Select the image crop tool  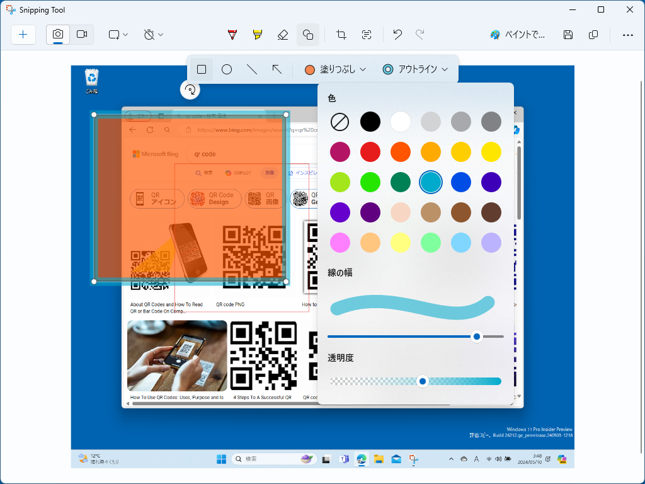[341, 35]
